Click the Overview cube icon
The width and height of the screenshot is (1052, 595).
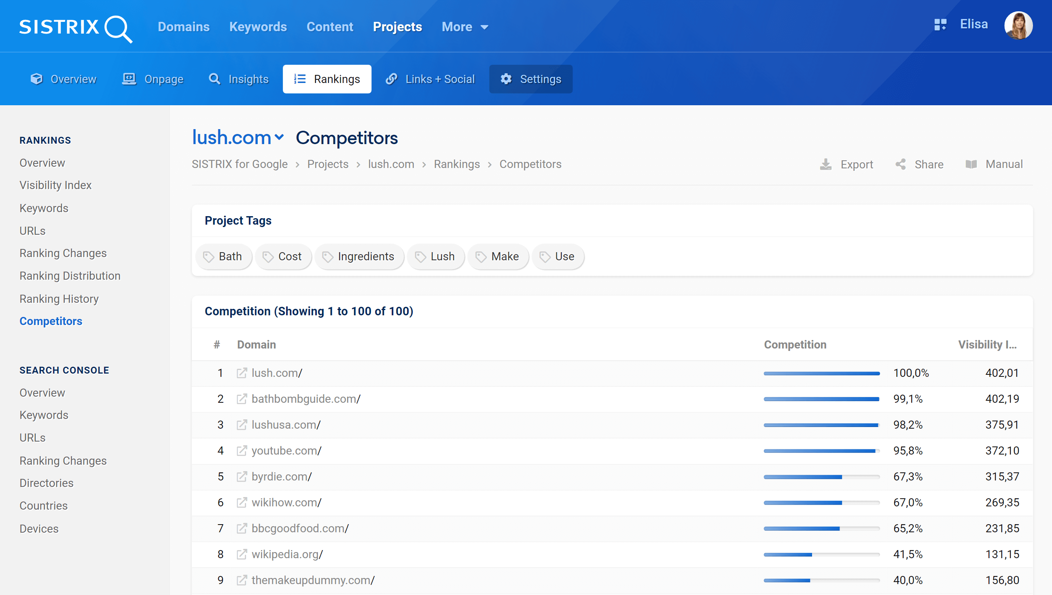tap(37, 79)
